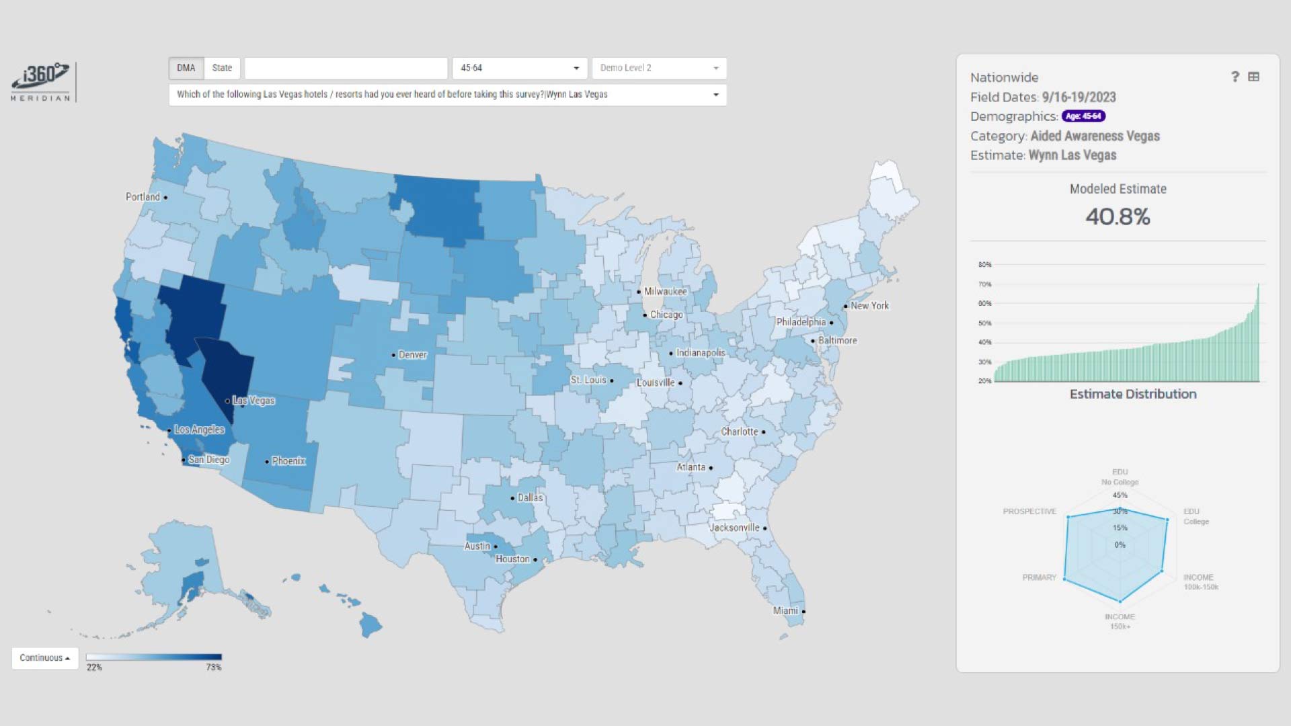
Task: Click the Miami city label
Action: tap(785, 611)
